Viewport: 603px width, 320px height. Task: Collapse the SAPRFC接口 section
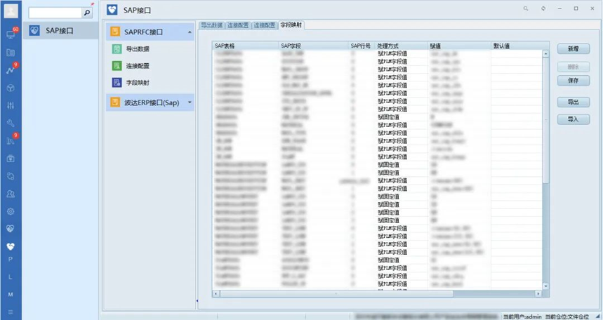pos(190,32)
